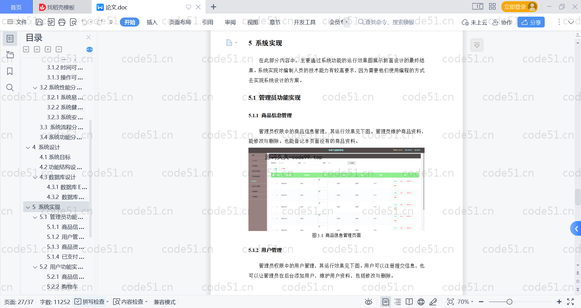The image size is (581, 308).
Task: Enter full-screen mode from the status bar
Action: [570, 302]
